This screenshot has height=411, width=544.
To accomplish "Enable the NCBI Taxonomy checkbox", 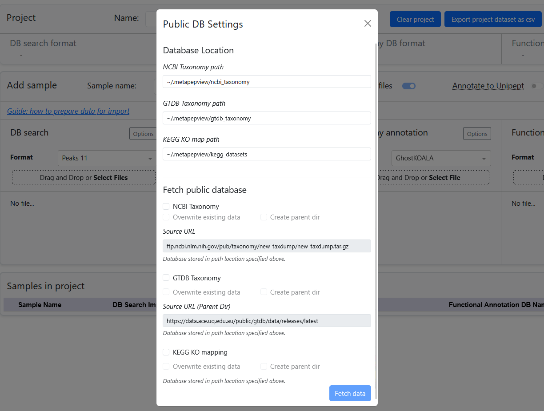I will 166,207.
